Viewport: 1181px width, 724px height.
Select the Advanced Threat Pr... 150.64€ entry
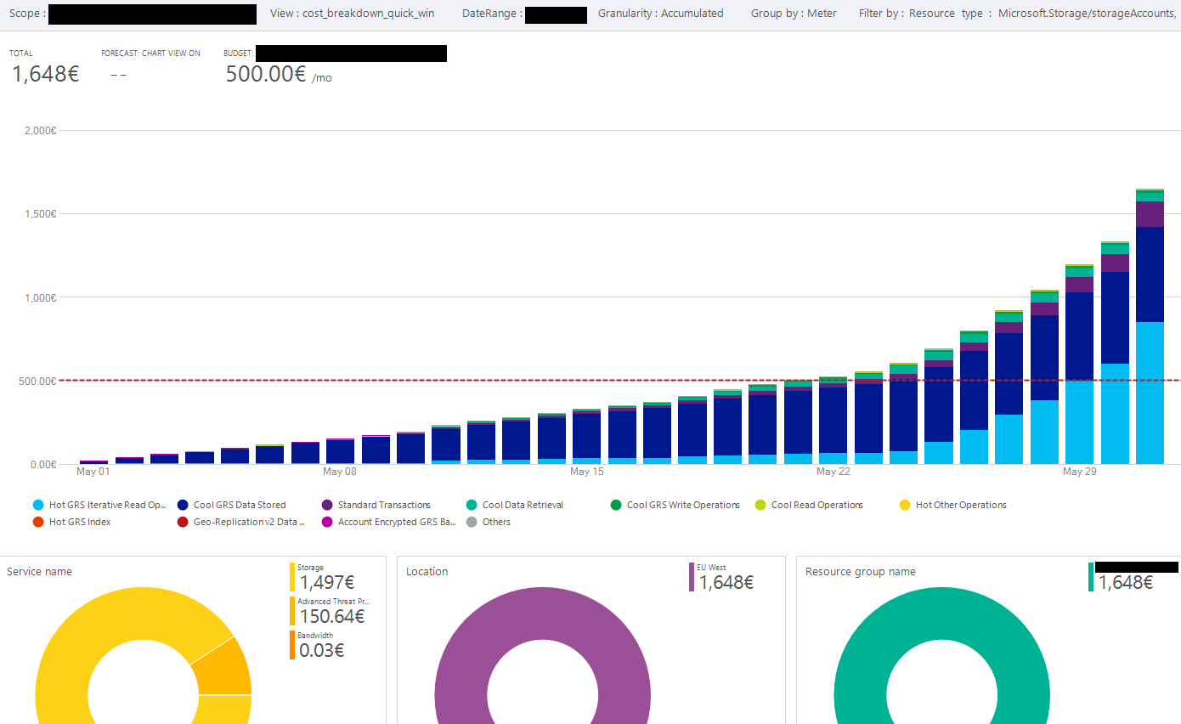pyautogui.click(x=331, y=612)
